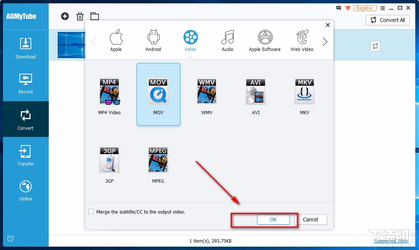Open the output folder icon
This screenshot has height=250, width=419.
point(95,16)
